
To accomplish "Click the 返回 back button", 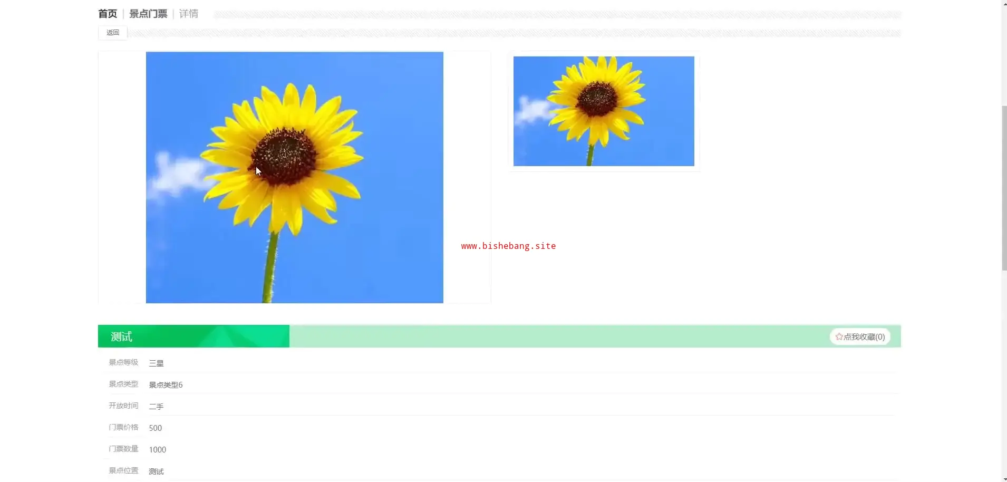I will click(113, 33).
